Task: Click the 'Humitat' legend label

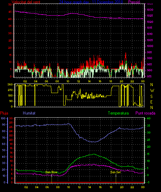Action: point(29,113)
